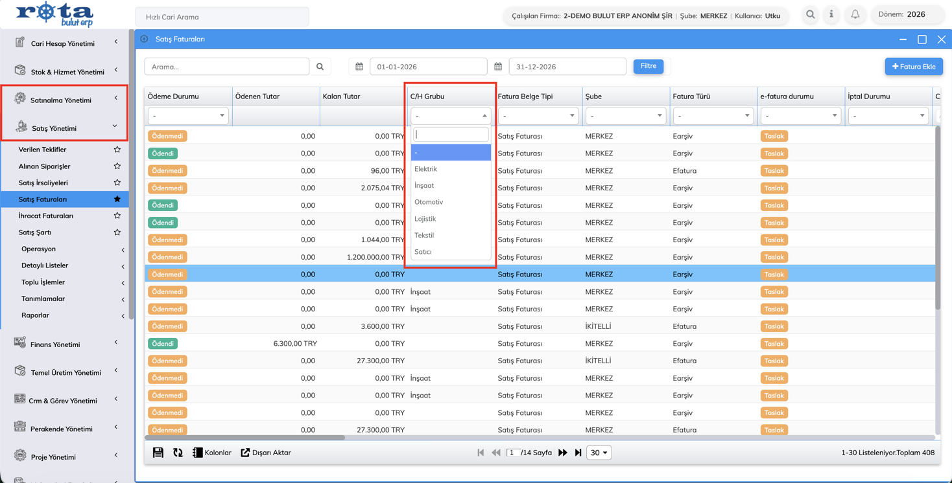The image size is (952, 483).
Task: Refresh the invoice grid
Action: 178,453
